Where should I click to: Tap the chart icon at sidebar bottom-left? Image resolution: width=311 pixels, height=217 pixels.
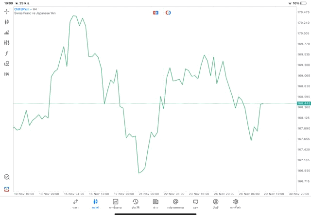click(x=6, y=177)
